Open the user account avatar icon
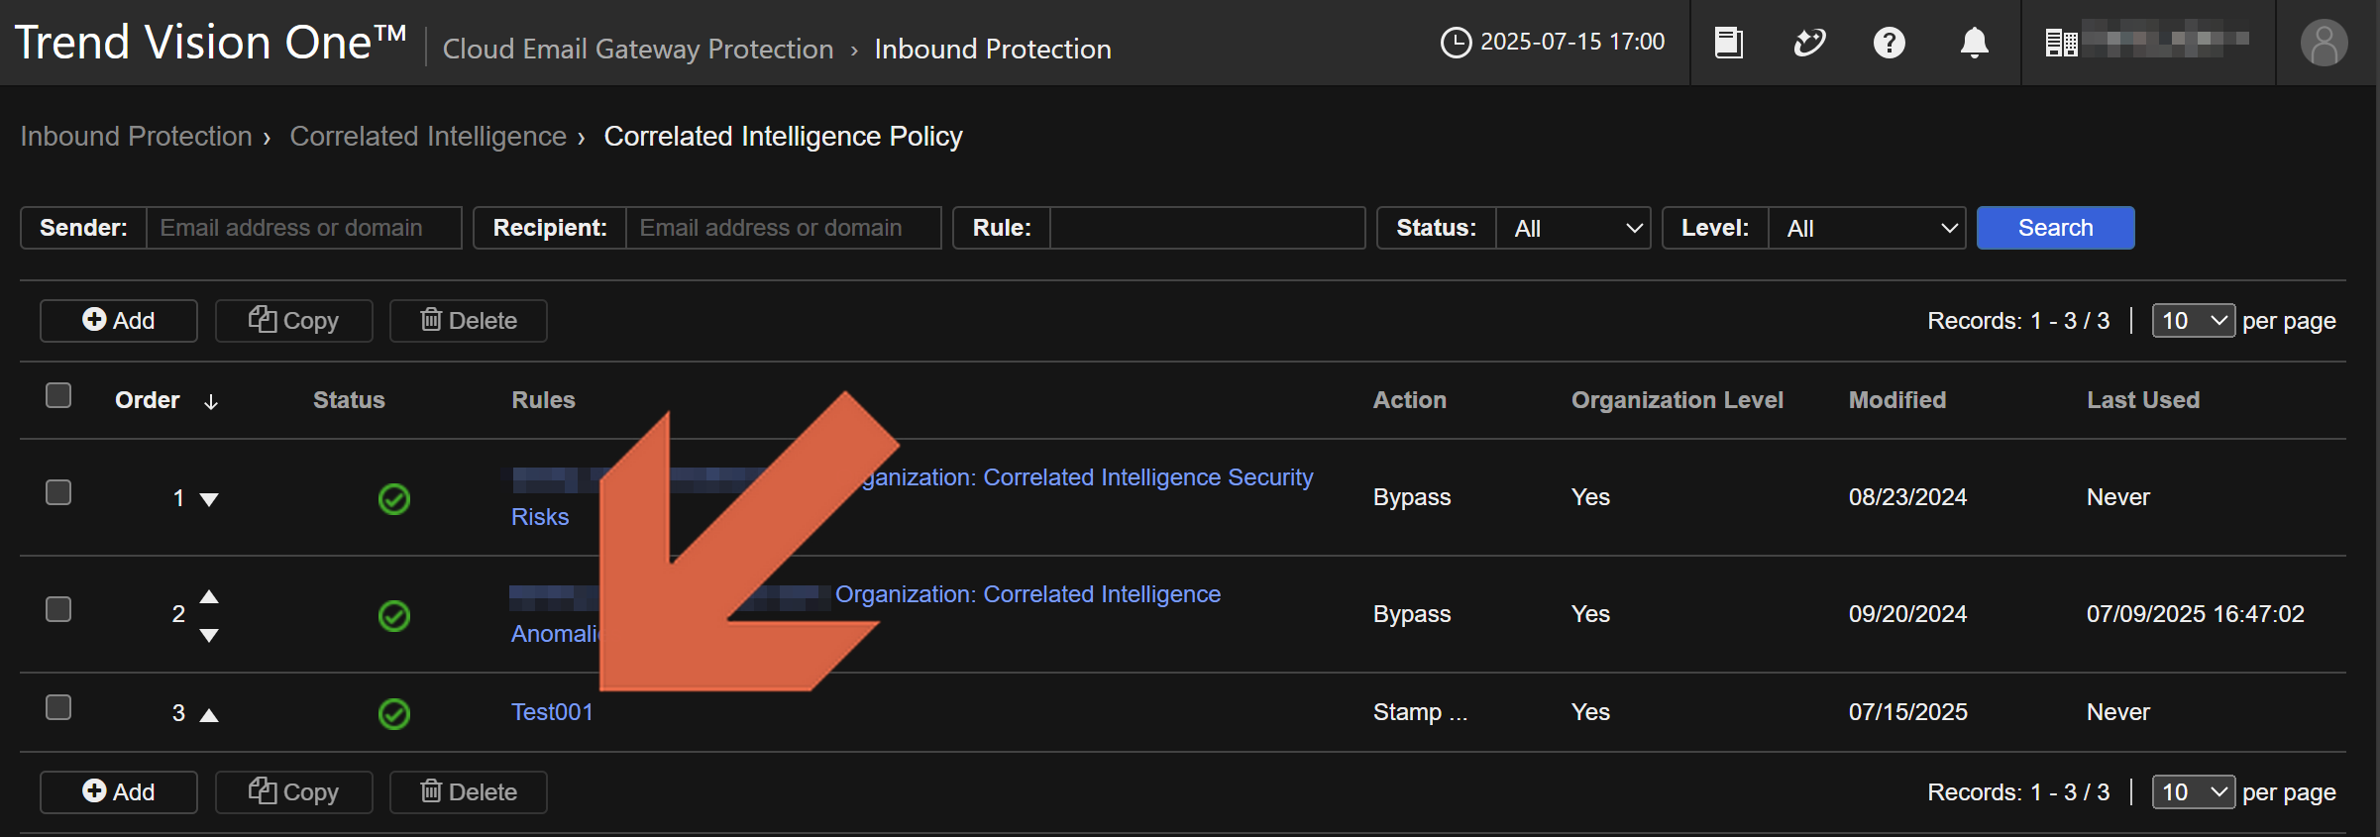The height and width of the screenshot is (837, 2380). tap(2324, 44)
